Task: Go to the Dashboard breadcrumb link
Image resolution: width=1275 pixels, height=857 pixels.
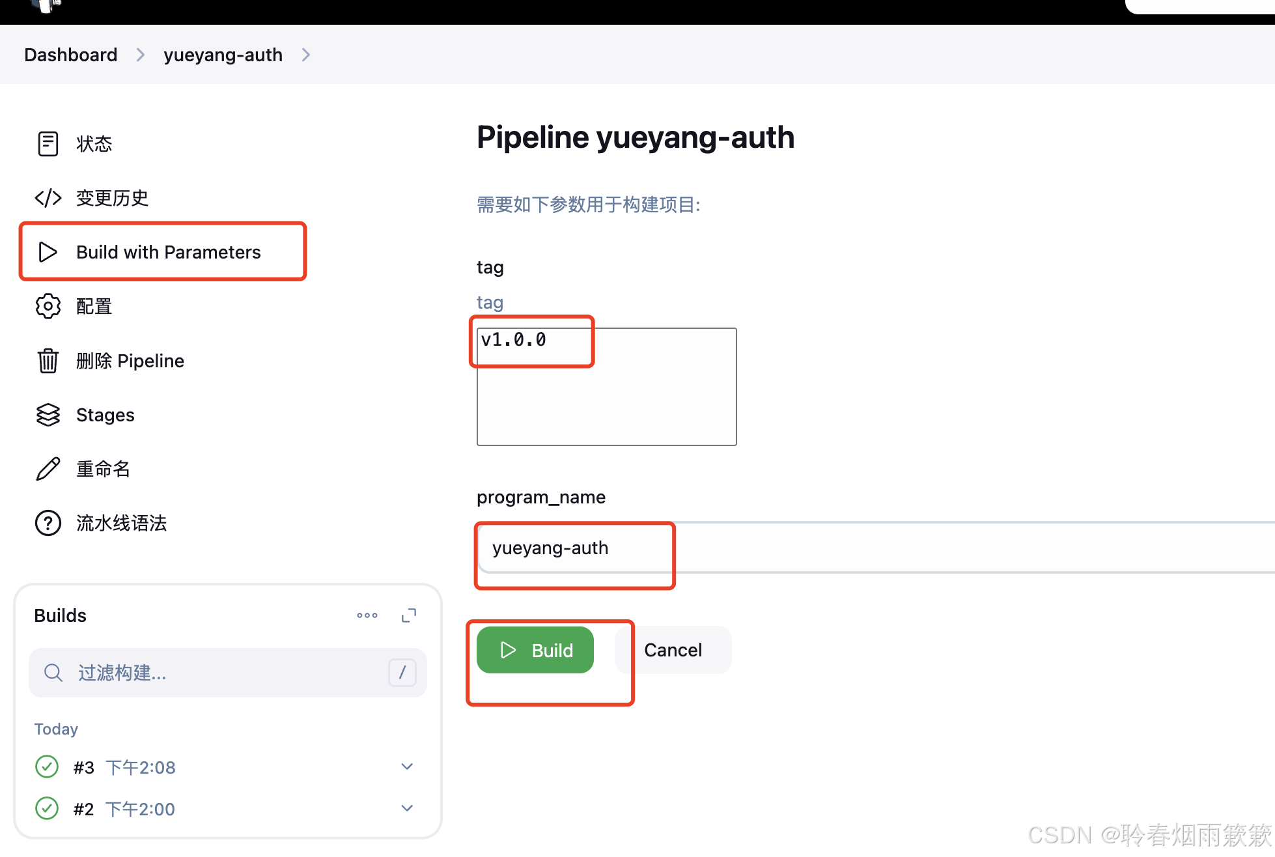Action: (70, 55)
